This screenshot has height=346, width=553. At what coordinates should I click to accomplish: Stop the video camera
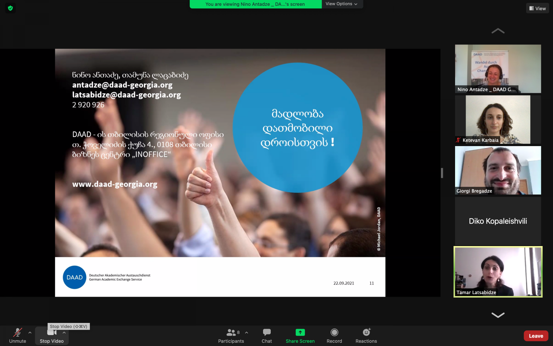pos(52,335)
